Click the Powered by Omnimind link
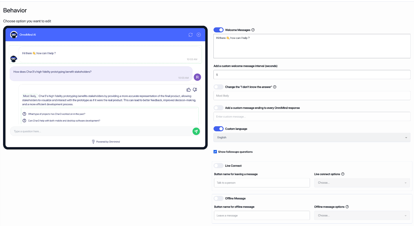The image size is (414, 226). pos(108,142)
